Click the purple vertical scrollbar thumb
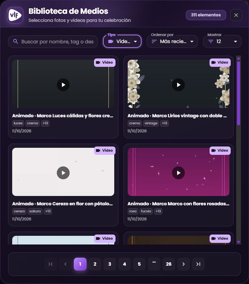Screen dimensions: 249x284 pos(238,93)
